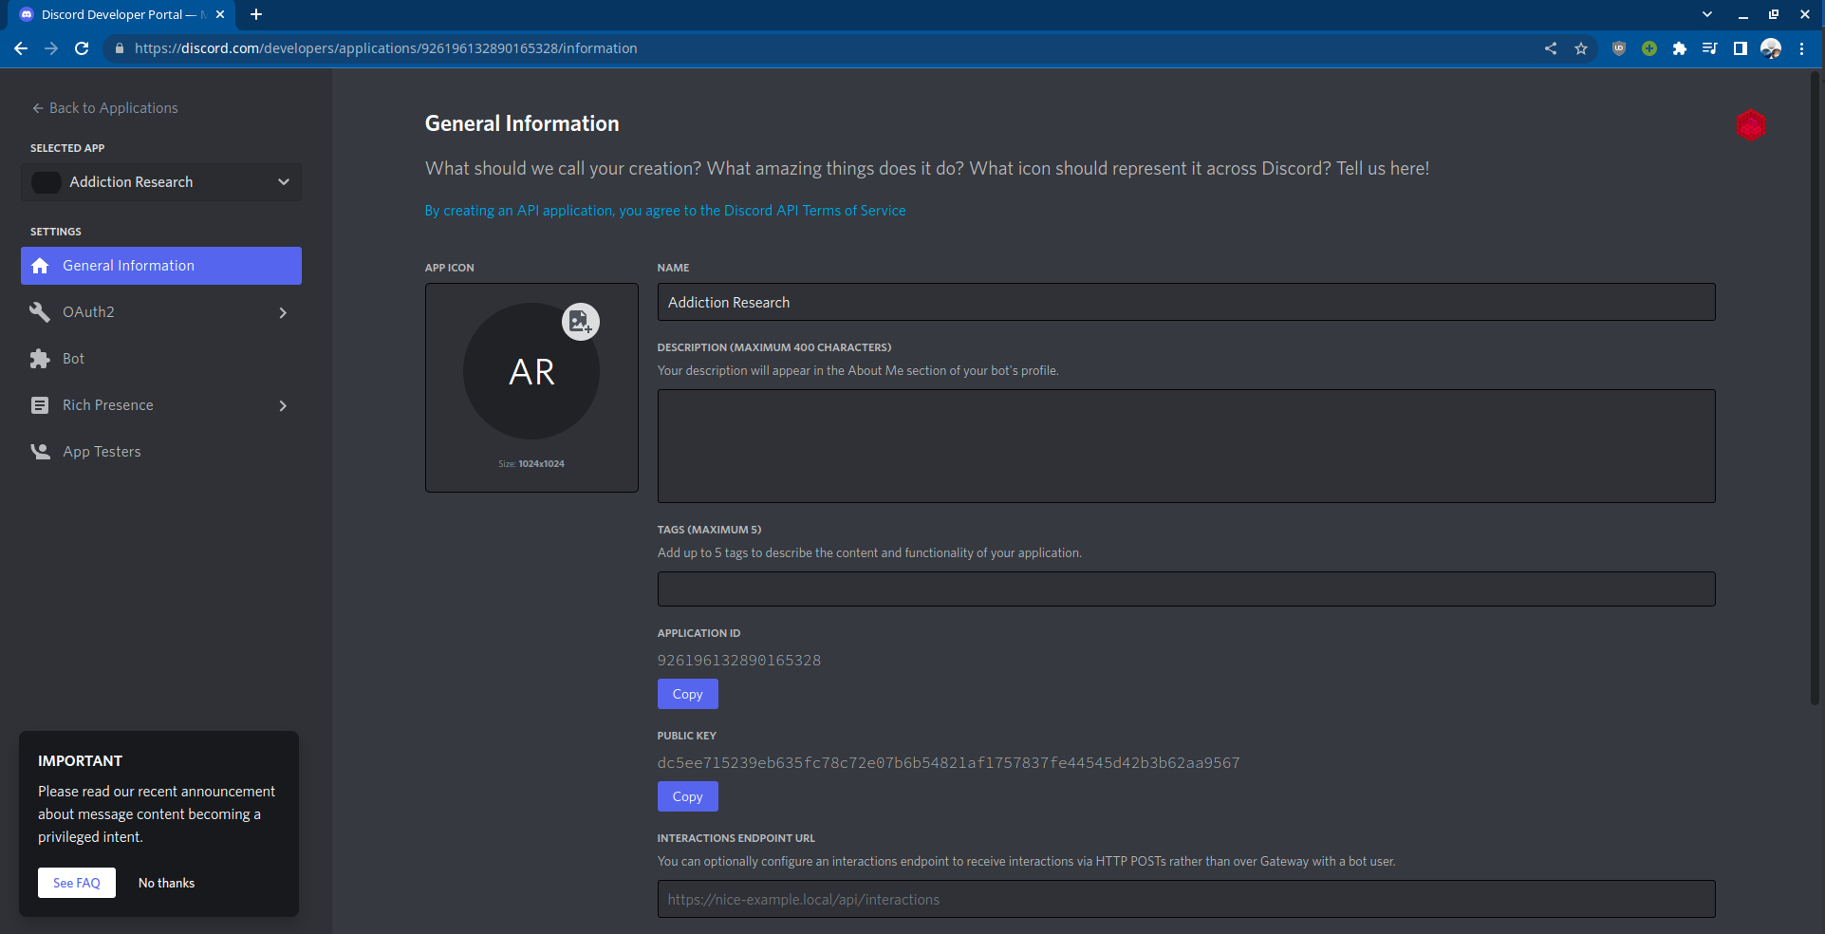Click the Discord logo in the top right
This screenshot has width=1825, height=934.
(x=1751, y=124)
